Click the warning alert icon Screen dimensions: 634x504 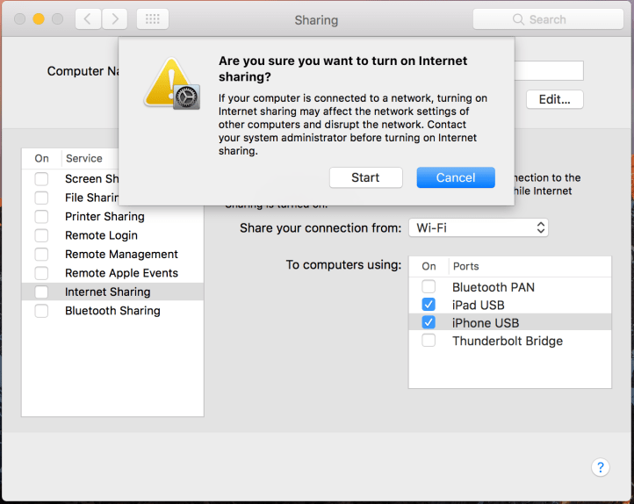pyautogui.click(x=172, y=85)
